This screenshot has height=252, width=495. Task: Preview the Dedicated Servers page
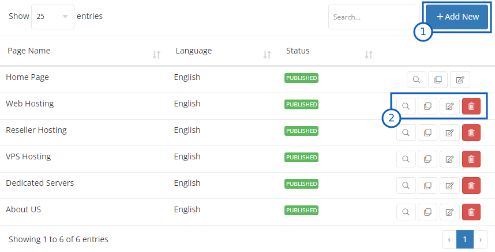[x=406, y=185]
